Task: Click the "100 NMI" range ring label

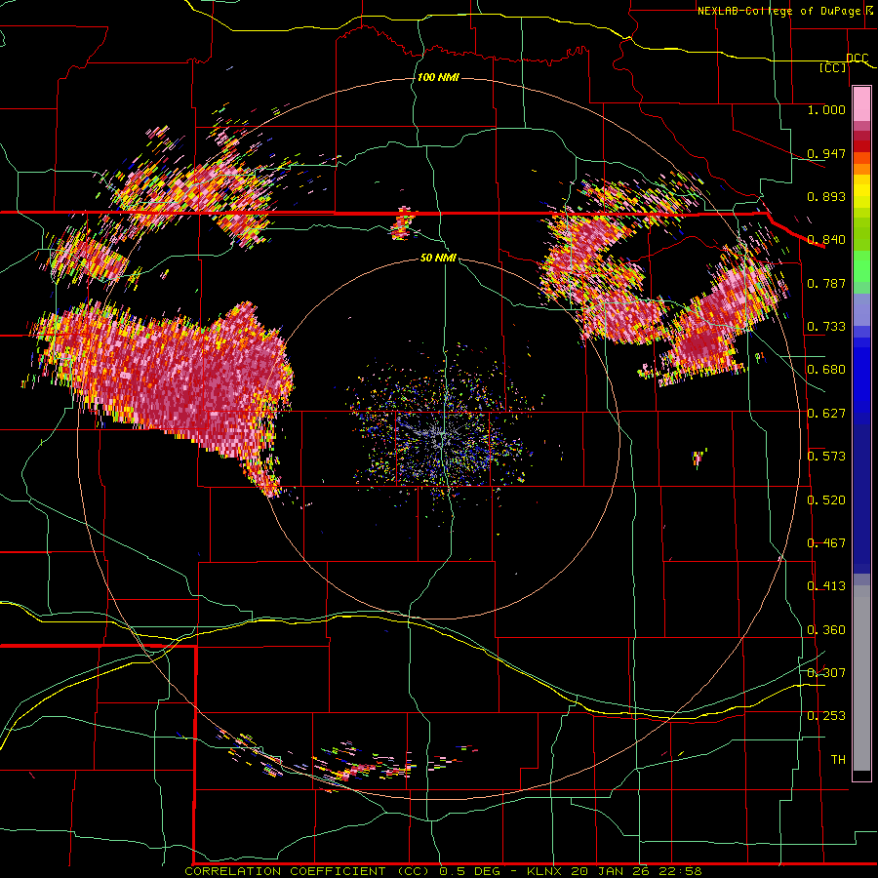Action: point(438,77)
